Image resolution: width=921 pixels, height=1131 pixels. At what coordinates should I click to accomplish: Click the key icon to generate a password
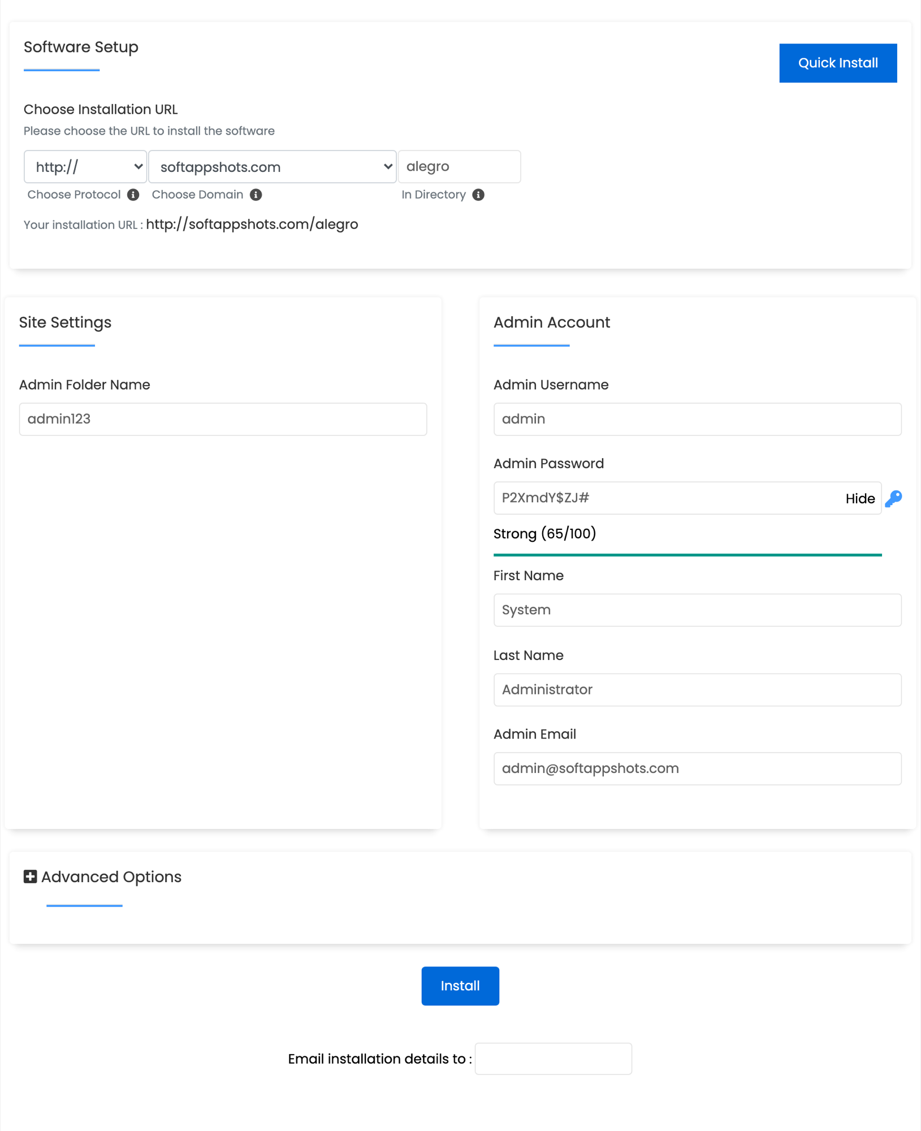894,498
